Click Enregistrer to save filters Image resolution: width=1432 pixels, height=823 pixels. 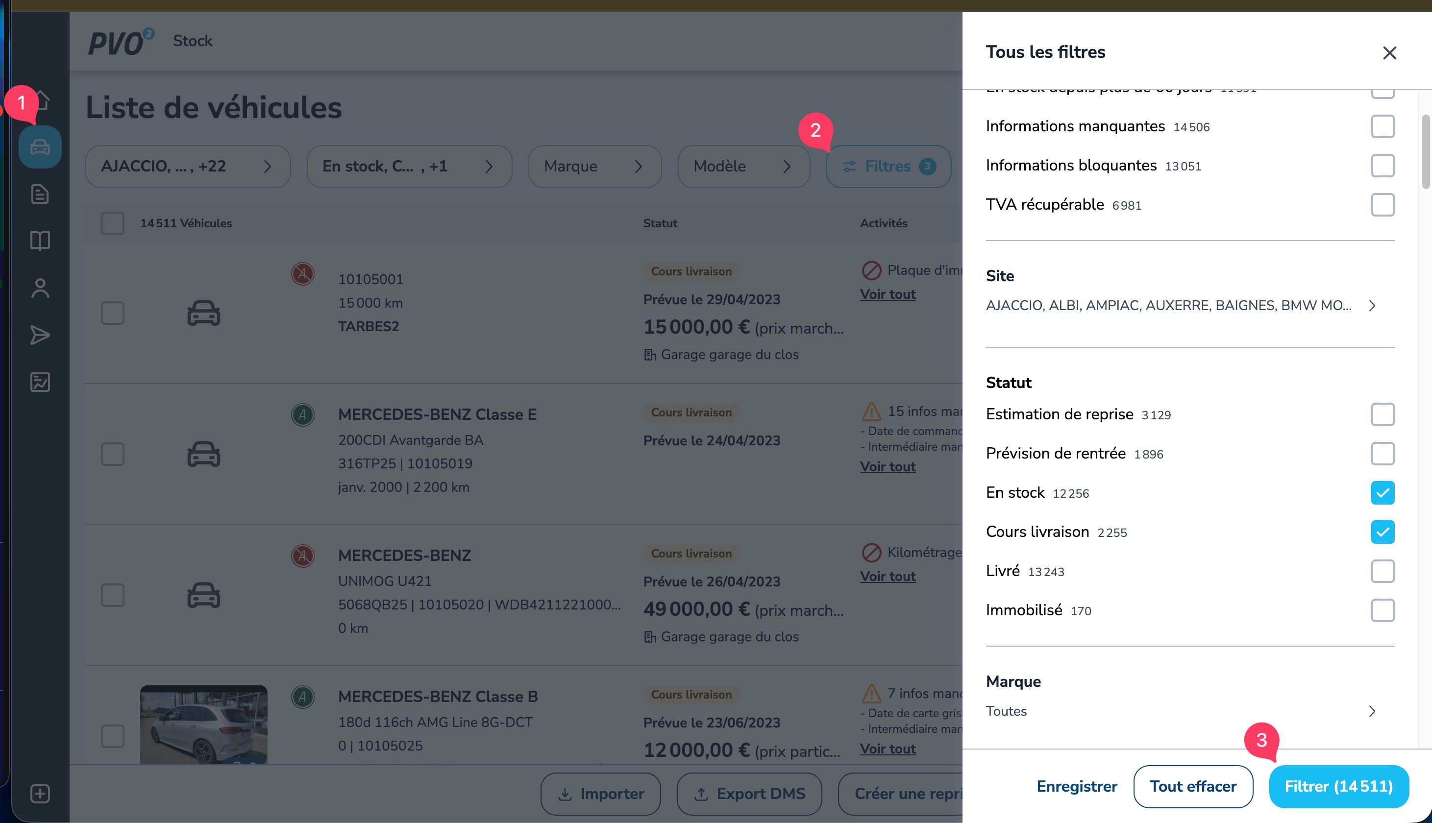1076,786
